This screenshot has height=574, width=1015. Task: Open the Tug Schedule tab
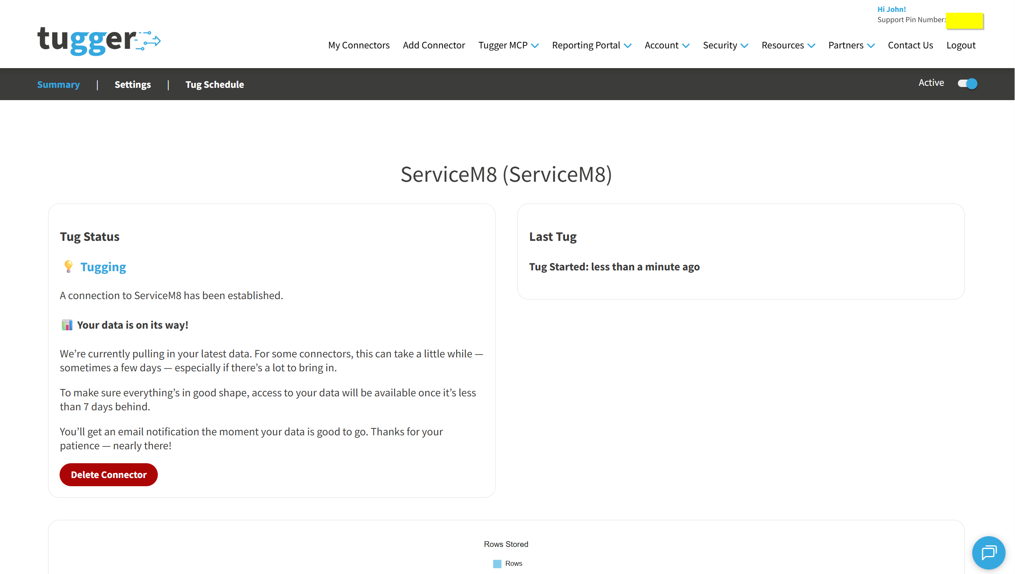[x=215, y=85]
